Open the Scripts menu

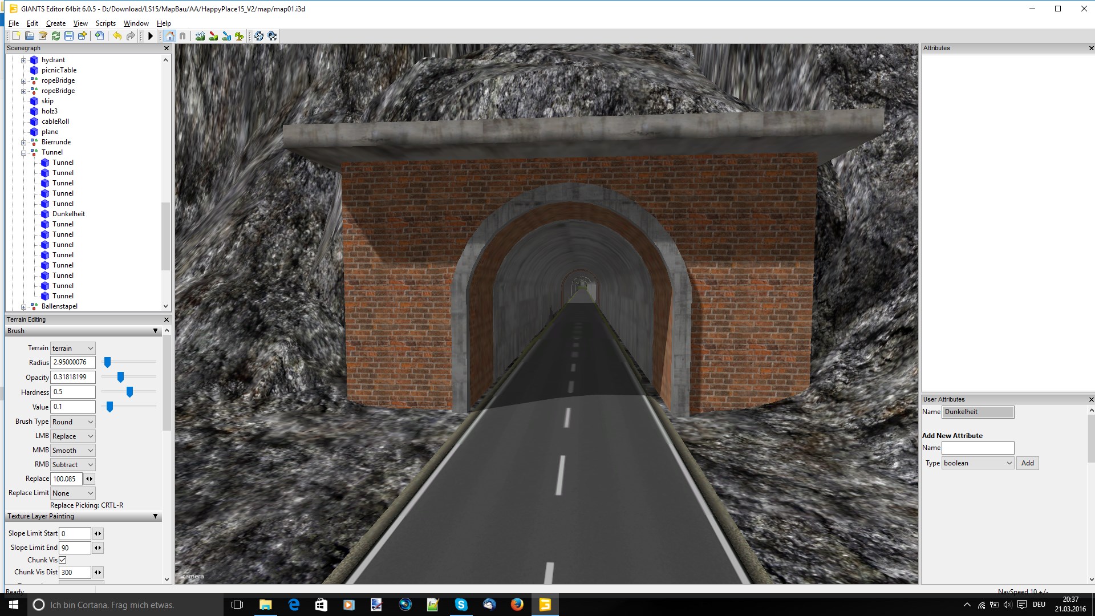[x=106, y=23]
